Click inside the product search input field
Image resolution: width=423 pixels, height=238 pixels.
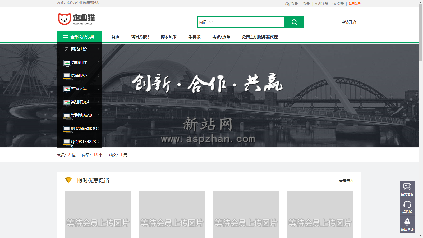tap(249, 22)
